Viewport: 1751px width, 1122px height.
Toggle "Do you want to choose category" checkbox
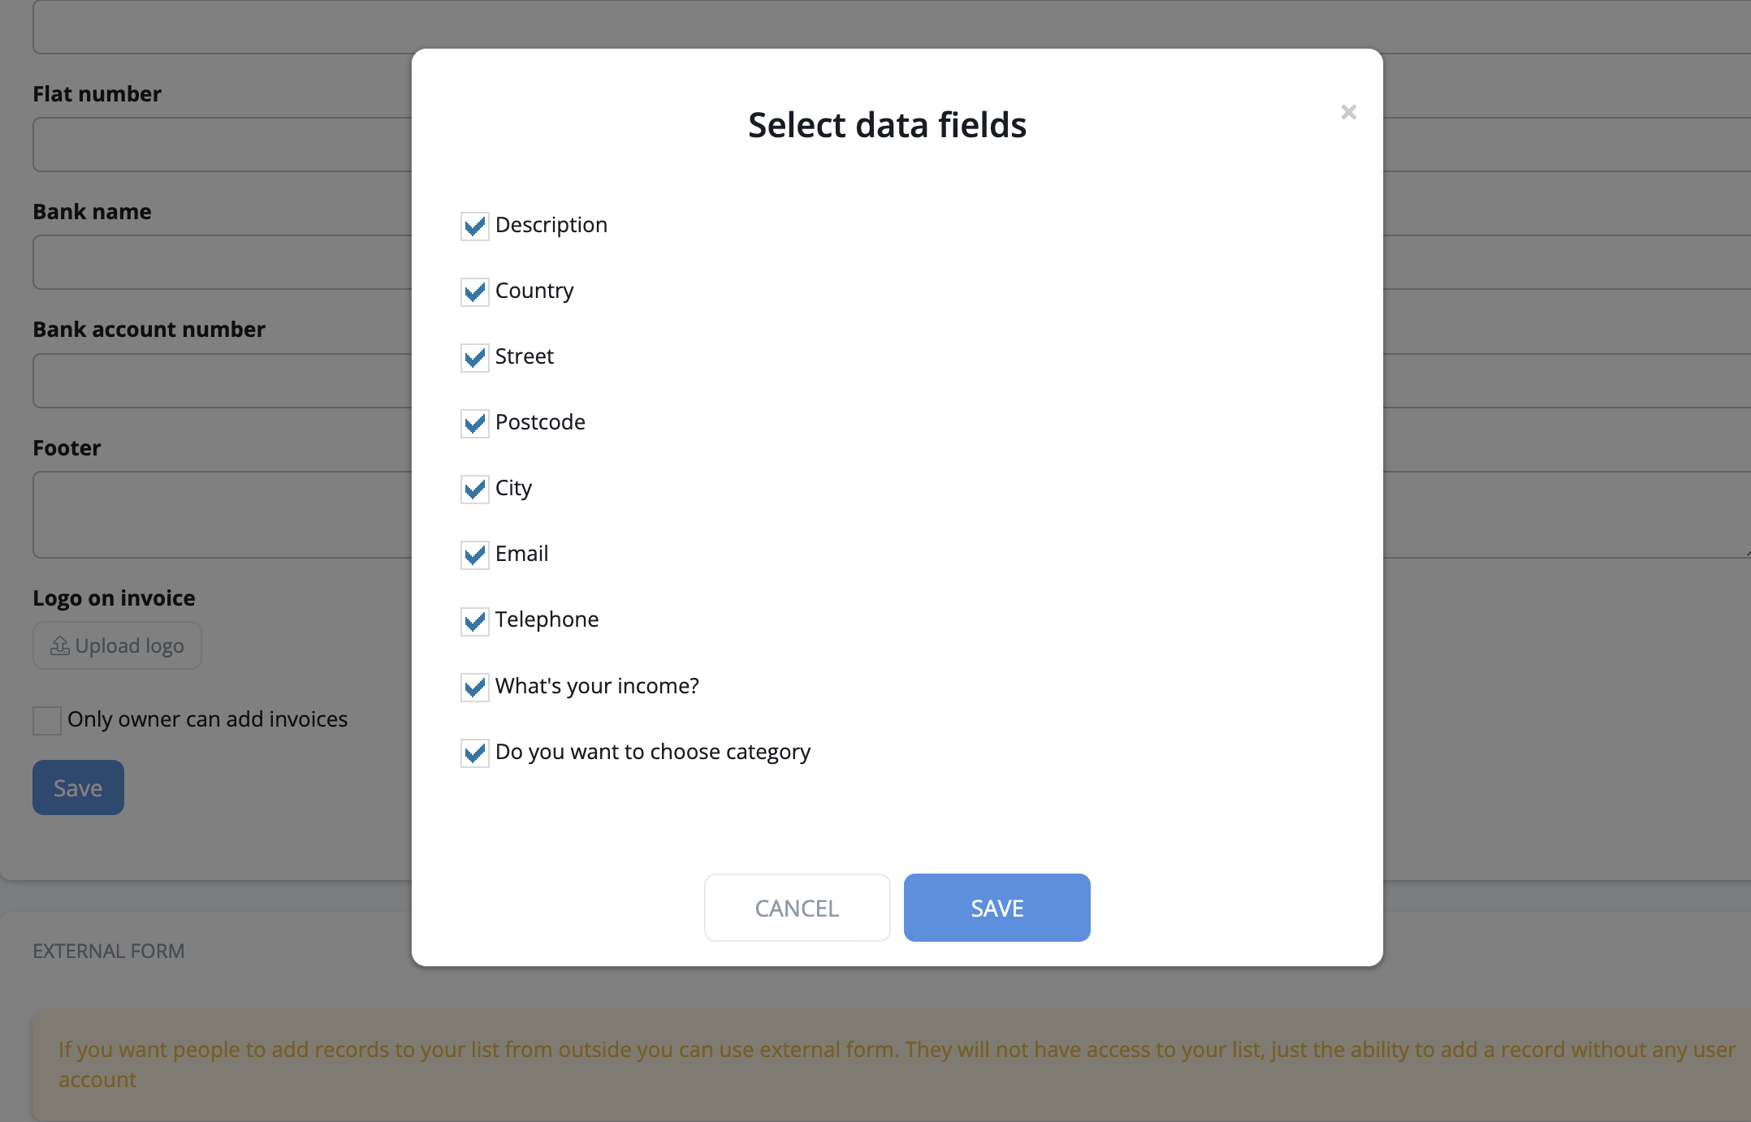tap(474, 753)
